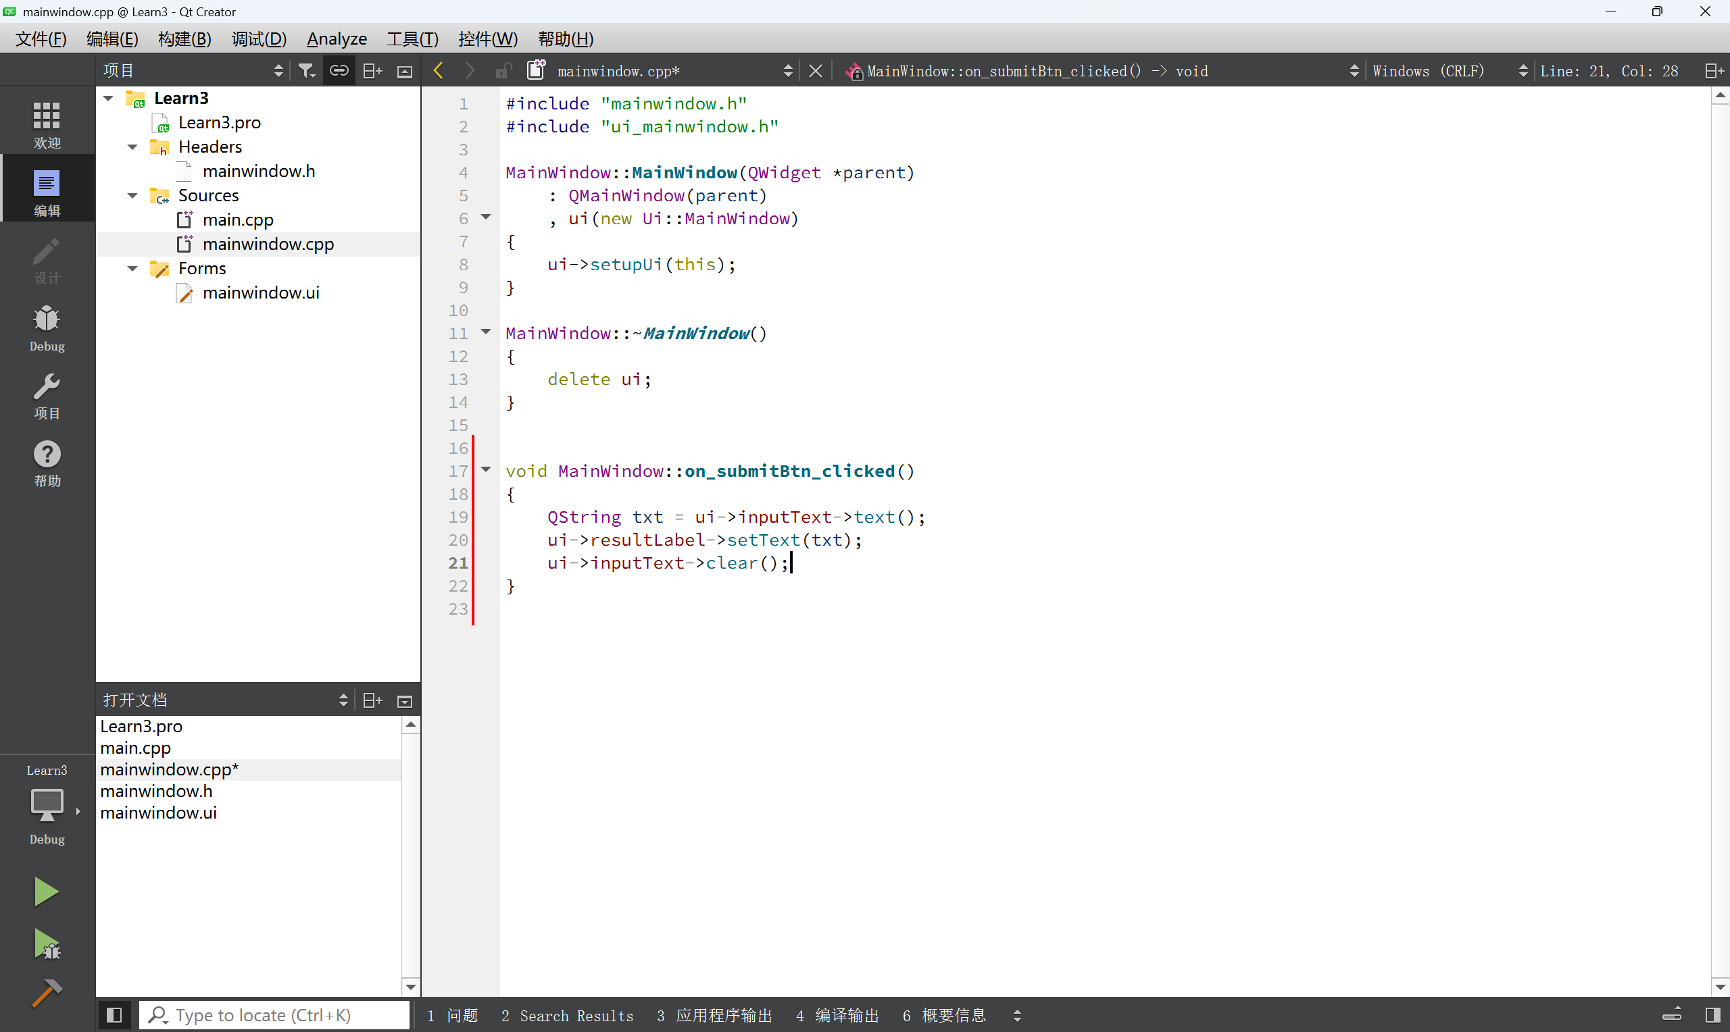Select mainwindow.h in Headers
Image resolution: width=1730 pixels, height=1032 pixels.
coord(259,171)
